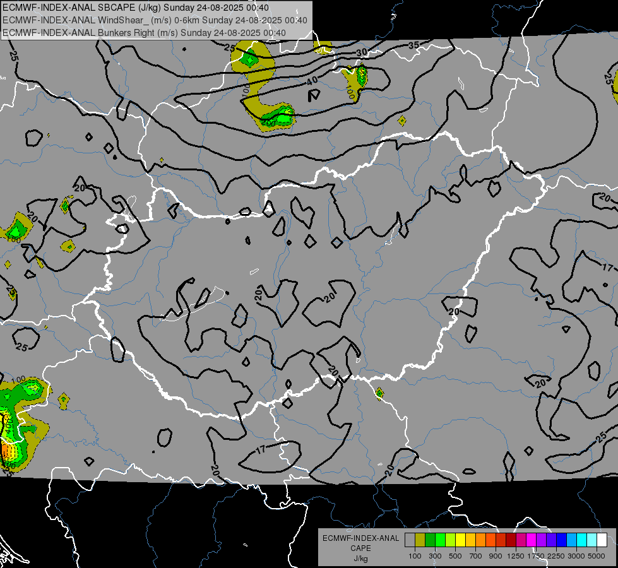Select the gray swatch in CAPE legend
618x568 pixels.
pos(410,540)
